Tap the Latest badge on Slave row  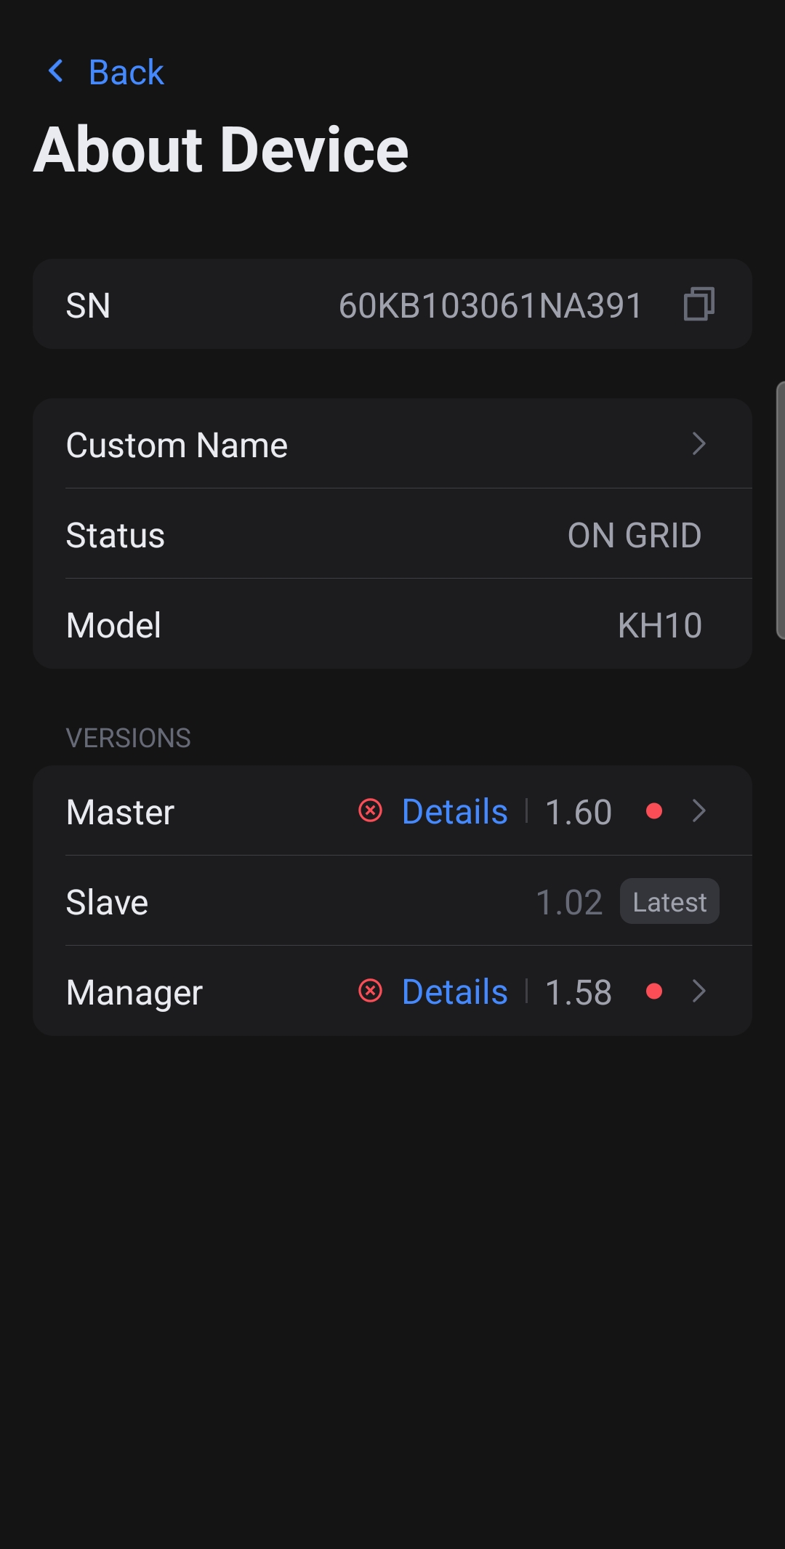coord(669,901)
